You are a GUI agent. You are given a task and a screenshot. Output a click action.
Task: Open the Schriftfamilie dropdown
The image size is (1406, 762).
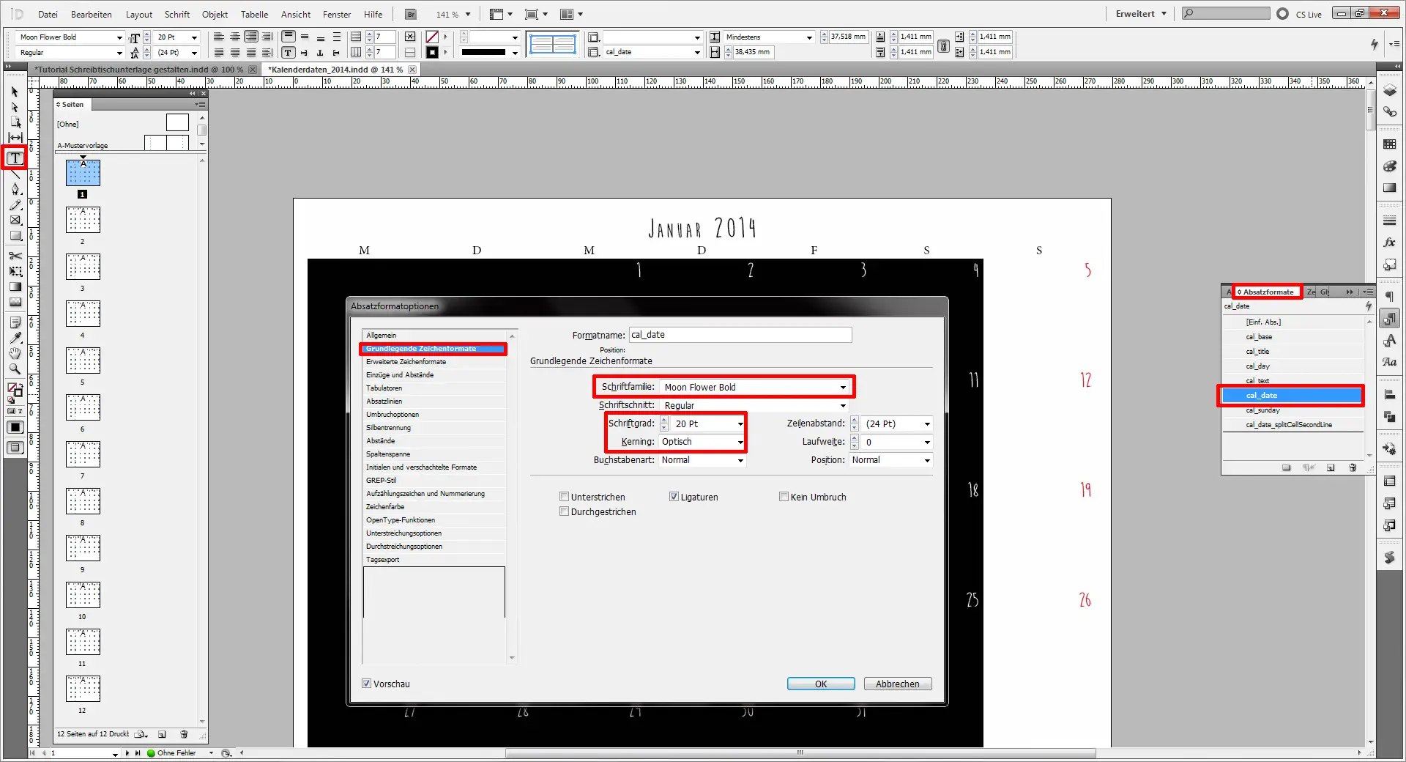coord(842,387)
